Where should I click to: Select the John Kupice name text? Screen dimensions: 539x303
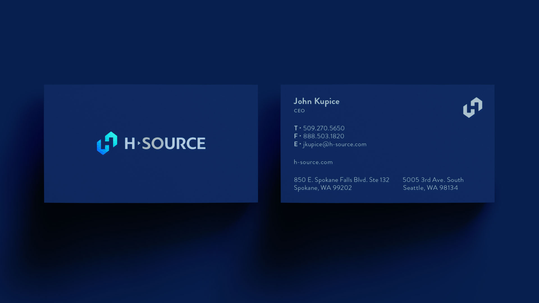pyautogui.click(x=317, y=102)
